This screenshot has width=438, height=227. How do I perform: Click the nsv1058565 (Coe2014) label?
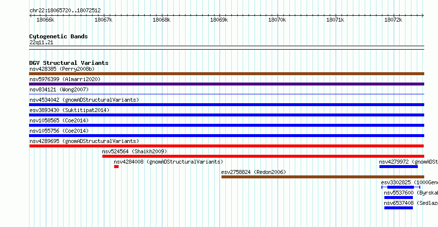[59, 120]
